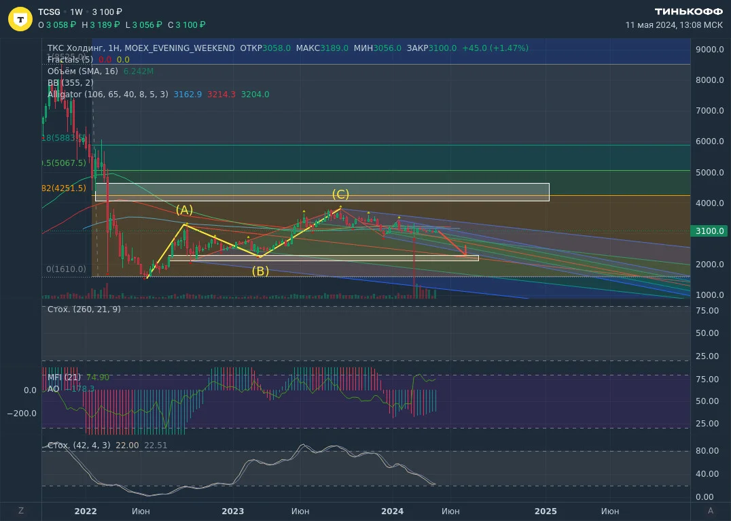731x521 pixels.
Task: Click the Z timezone button
Action: click(x=21, y=511)
